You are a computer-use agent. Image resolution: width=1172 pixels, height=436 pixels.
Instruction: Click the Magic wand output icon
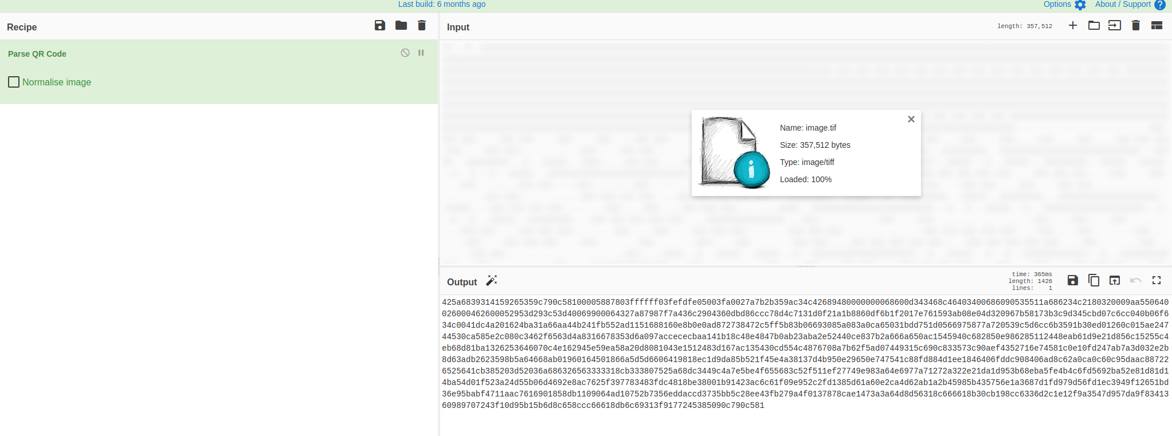pyautogui.click(x=492, y=281)
